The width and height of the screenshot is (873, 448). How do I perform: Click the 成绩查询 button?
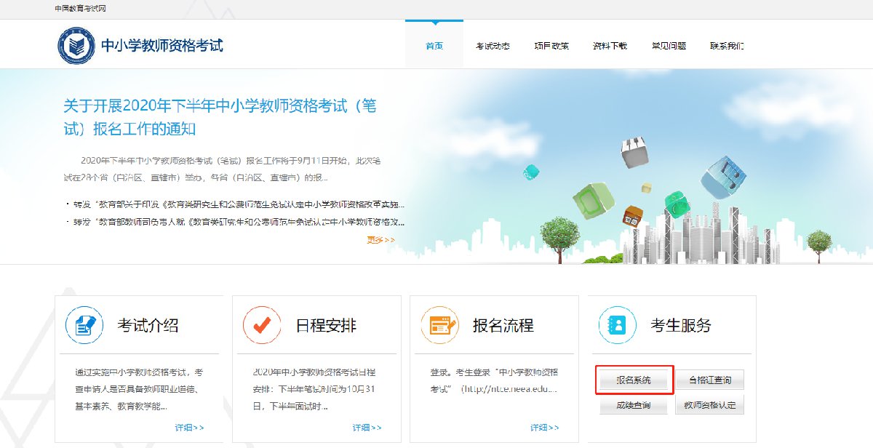pyautogui.click(x=633, y=405)
